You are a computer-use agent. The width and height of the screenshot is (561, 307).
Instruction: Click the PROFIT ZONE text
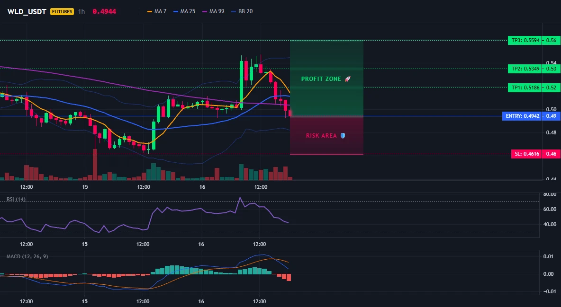(321, 79)
